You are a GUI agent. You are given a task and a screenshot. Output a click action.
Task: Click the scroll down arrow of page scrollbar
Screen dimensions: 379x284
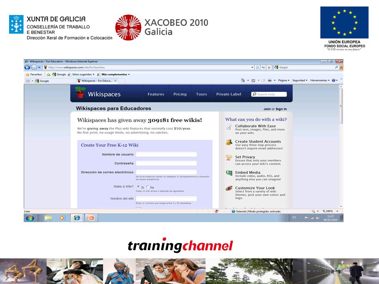tap(341, 206)
